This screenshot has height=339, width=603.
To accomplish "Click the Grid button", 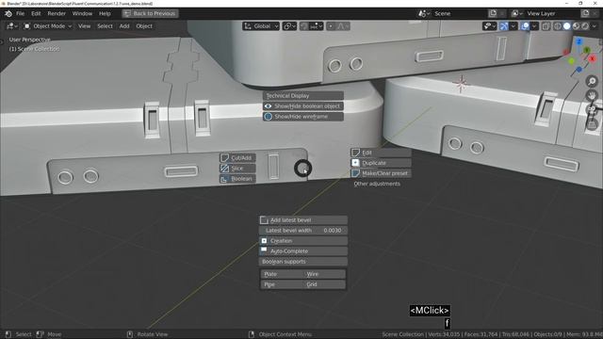I will click(x=324, y=284).
